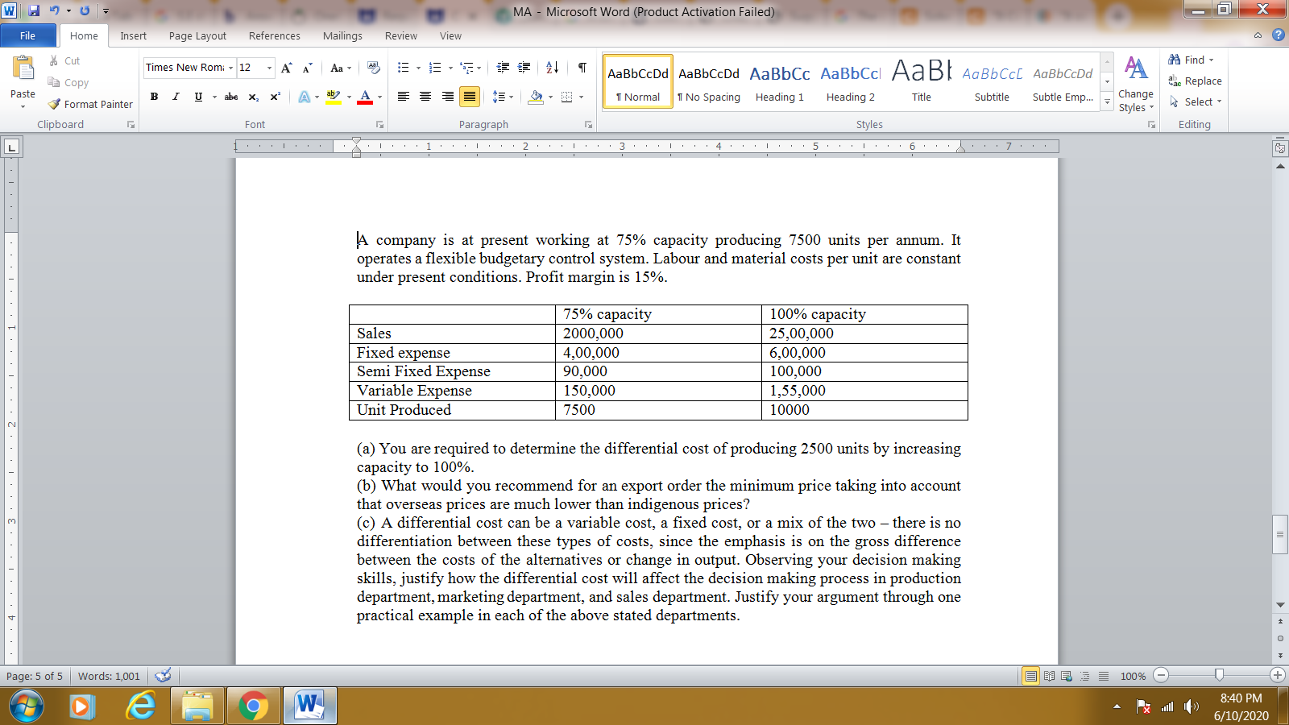Apply text highlight color
The image size is (1289, 725).
(x=333, y=97)
